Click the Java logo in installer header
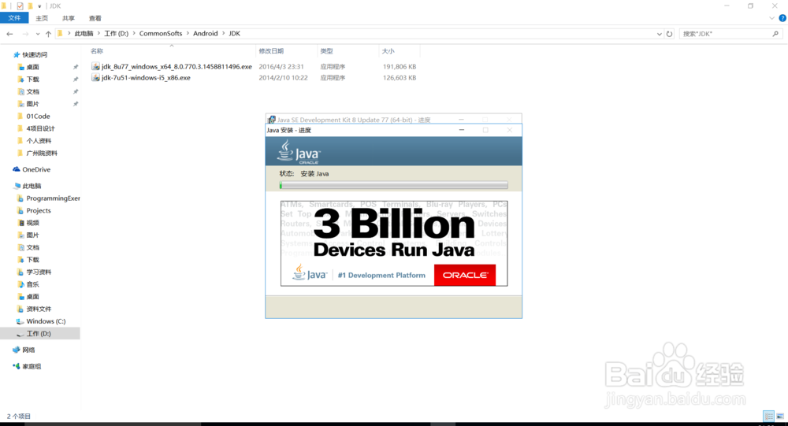Viewport: 788px width, 426px height. [299, 152]
